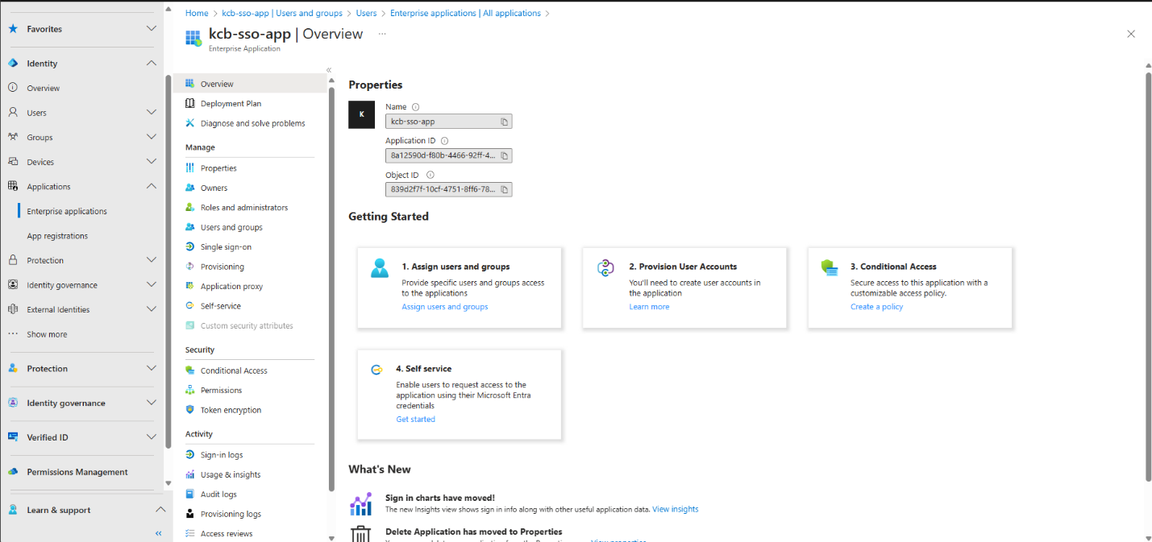Click the Token encryption shield icon
Viewport: 1152px width, 542px height.
click(190, 410)
